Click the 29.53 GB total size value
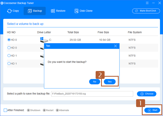The width and height of the screenshot is (163, 116). (x=75, y=40)
